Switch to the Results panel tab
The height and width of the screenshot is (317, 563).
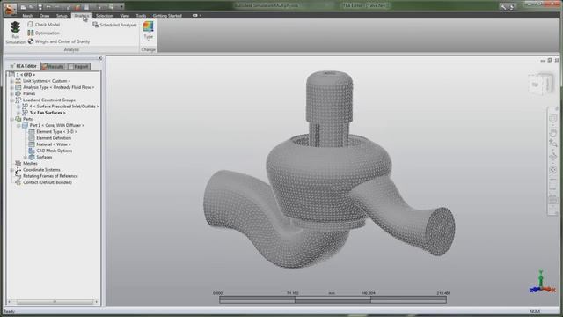pyautogui.click(x=53, y=67)
